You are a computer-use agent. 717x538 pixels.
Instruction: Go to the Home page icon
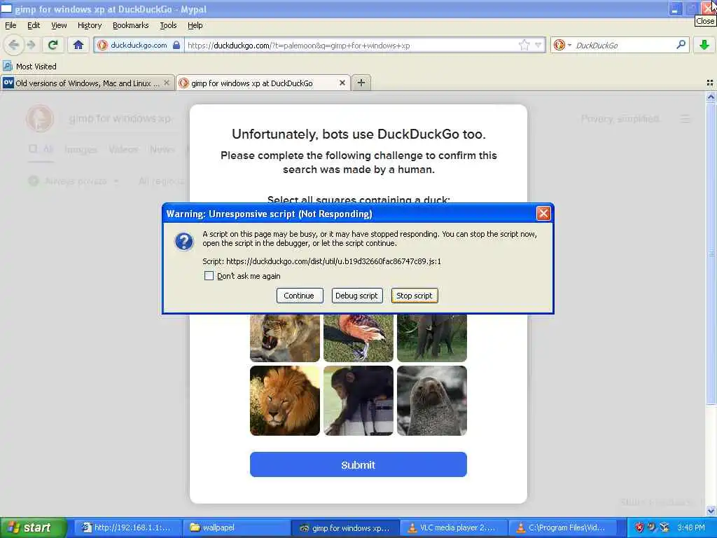click(x=78, y=45)
